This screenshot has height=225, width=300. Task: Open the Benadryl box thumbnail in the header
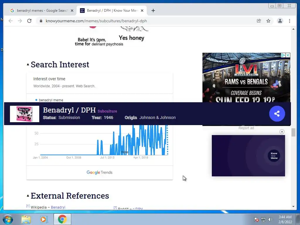tap(25, 114)
